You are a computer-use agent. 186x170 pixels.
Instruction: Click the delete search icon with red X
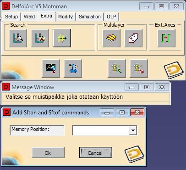click(40, 38)
